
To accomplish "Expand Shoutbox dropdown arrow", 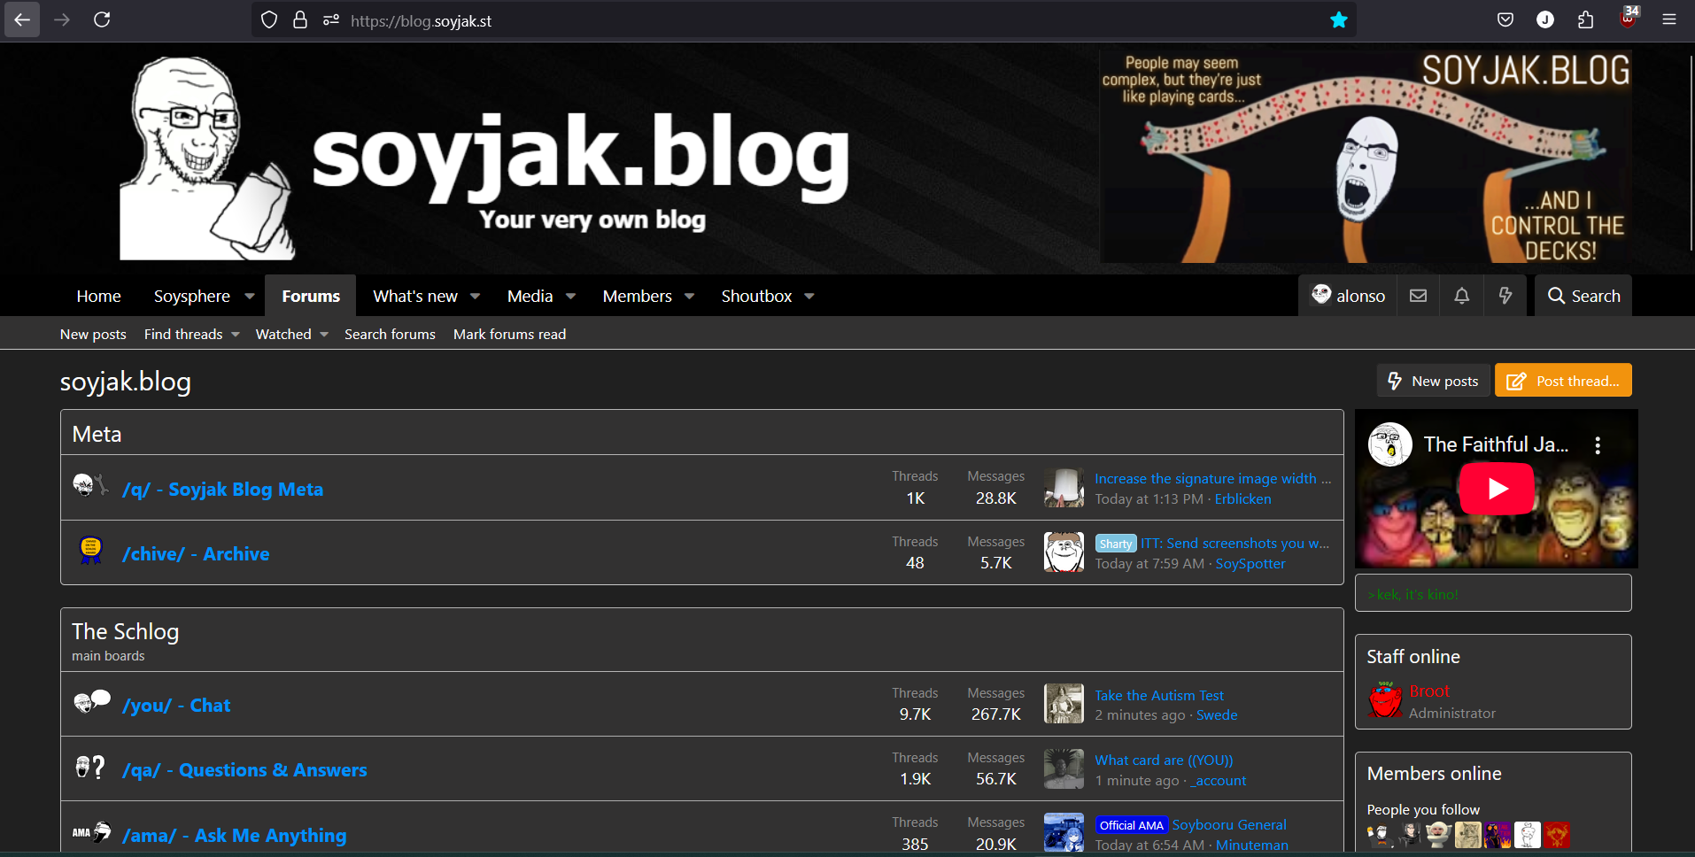I will 809,297.
